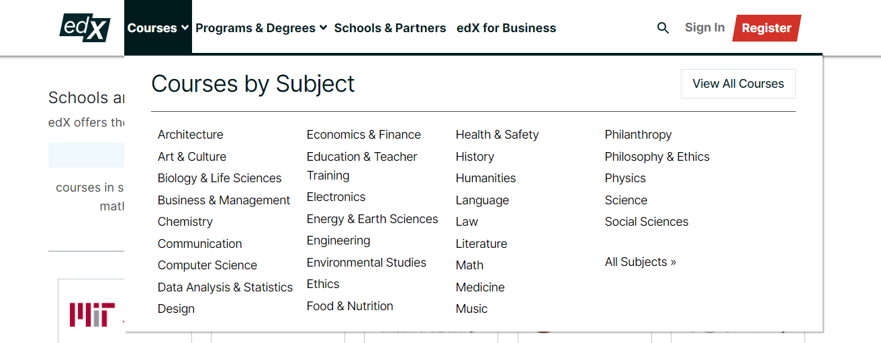The width and height of the screenshot is (881, 343).
Task: Go to Economics & Finance courses
Action: pyautogui.click(x=364, y=135)
